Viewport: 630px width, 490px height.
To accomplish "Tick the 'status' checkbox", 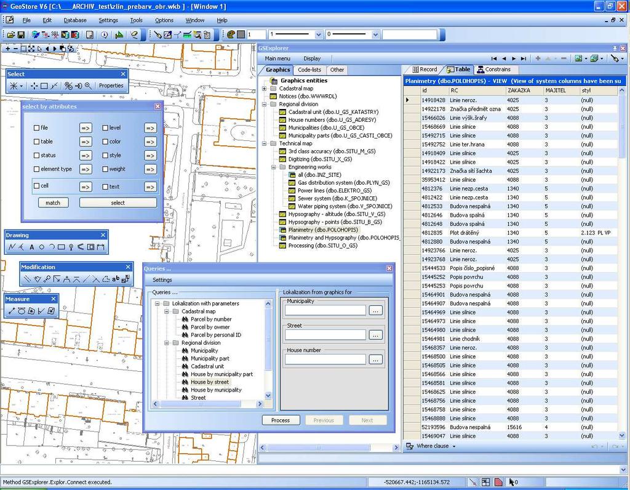I will click(36, 155).
